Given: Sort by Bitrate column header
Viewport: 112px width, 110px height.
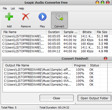Looking at the screenshot, I should coord(87,32).
